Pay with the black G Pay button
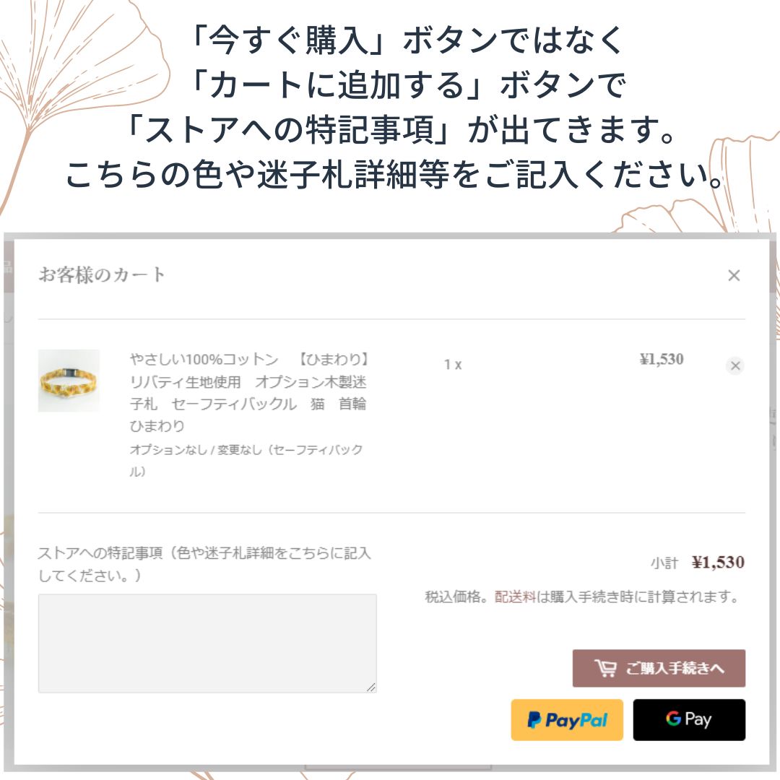Image resolution: width=780 pixels, height=780 pixels. coord(689,720)
